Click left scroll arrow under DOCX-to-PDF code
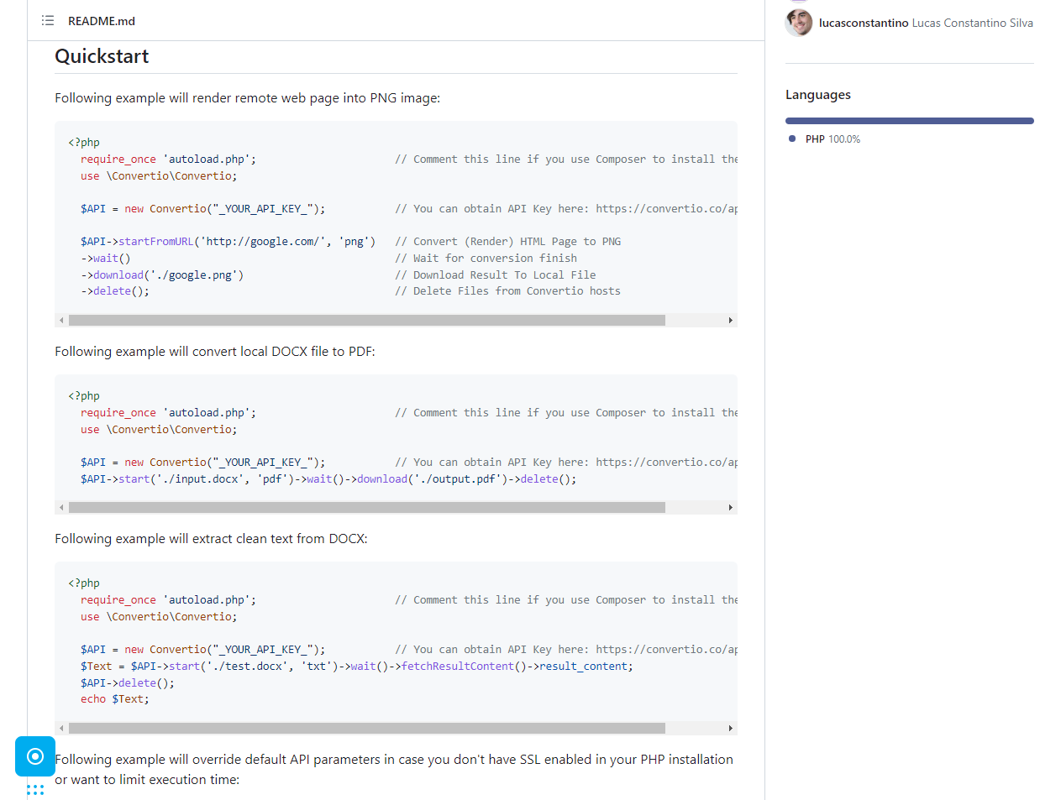Viewport: 1061px width, 800px height. click(x=61, y=508)
